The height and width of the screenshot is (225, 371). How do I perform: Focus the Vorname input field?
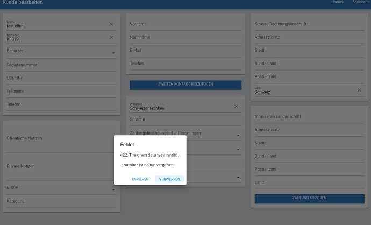pos(185,24)
